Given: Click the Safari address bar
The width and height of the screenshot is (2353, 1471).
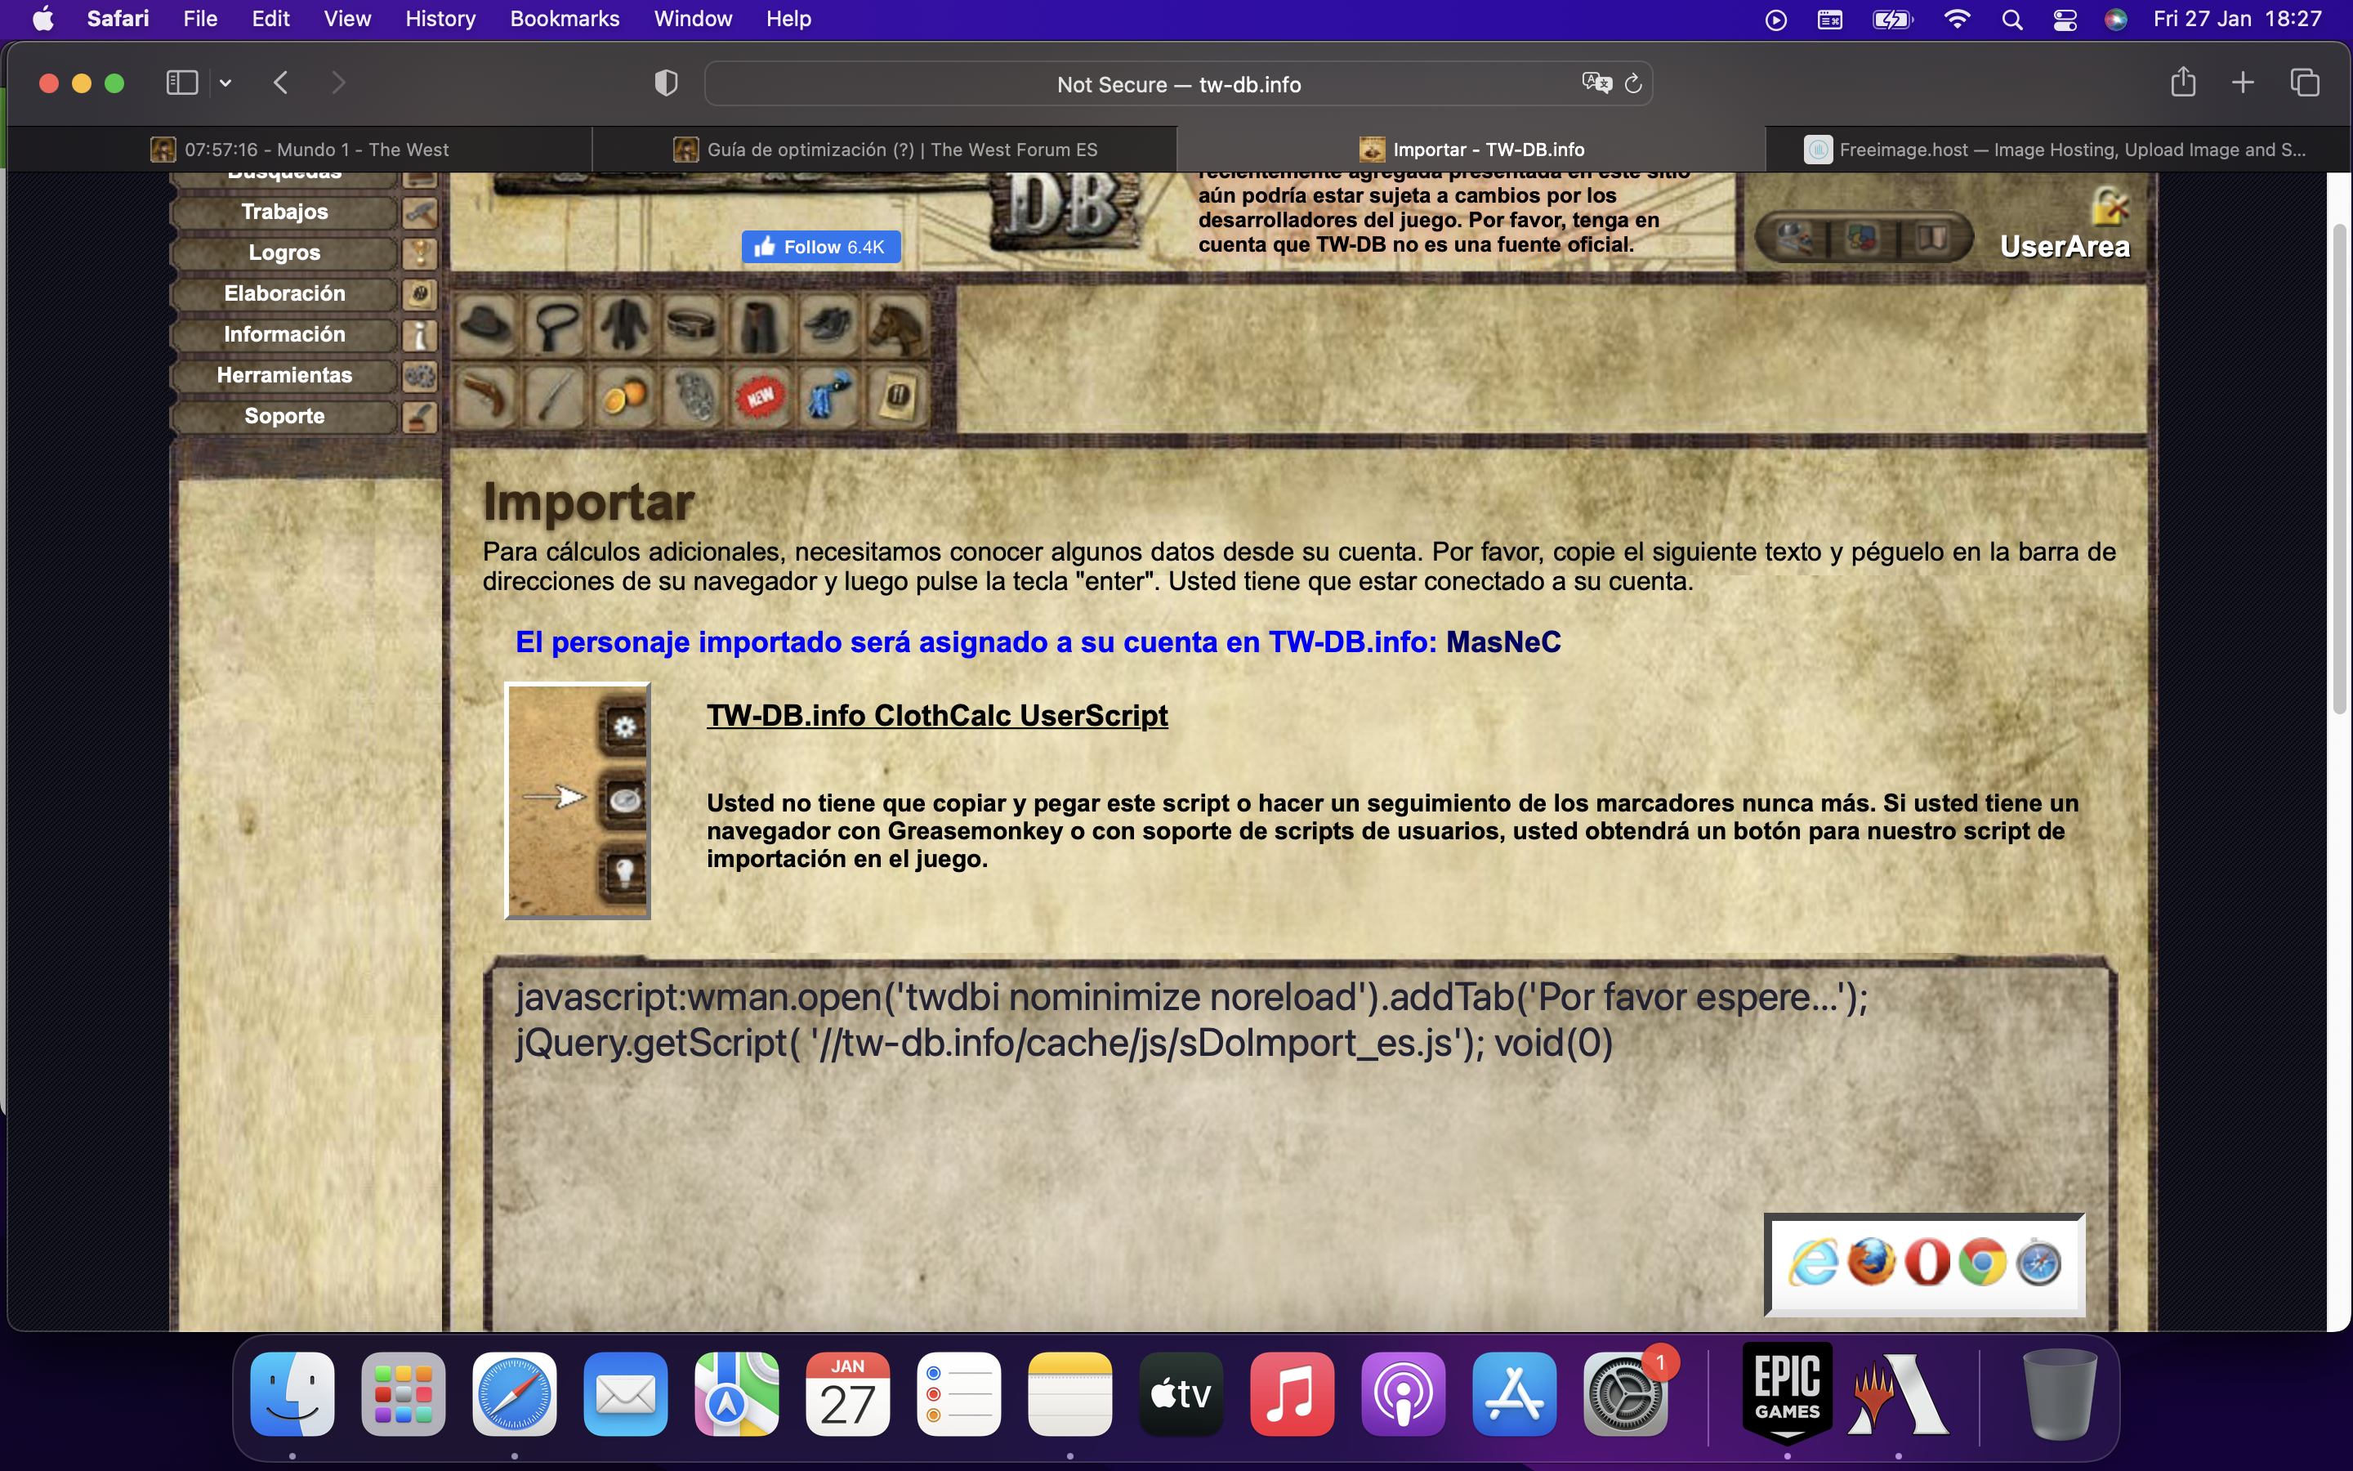Looking at the screenshot, I should 1178,83.
